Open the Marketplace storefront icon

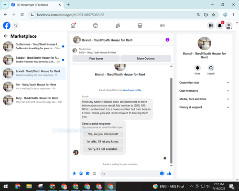click(x=140, y=25)
